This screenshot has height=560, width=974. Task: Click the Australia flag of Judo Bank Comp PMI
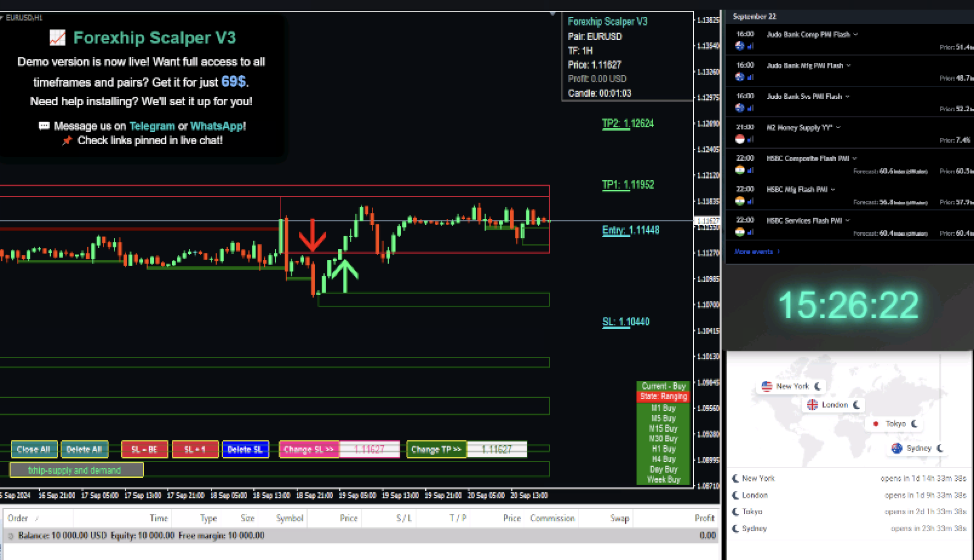tap(740, 46)
